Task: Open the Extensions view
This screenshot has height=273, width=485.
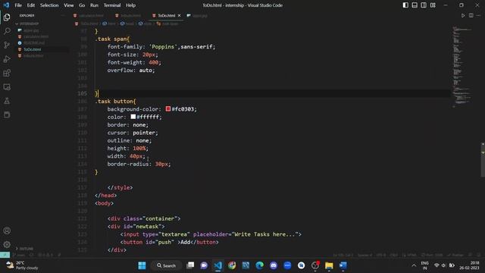Action: coord(7,73)
